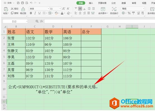This screenshot has width=155, height=111.
Task: Select cell containing 总分 header
Action: pyautogui.click(x=91, y=32)
